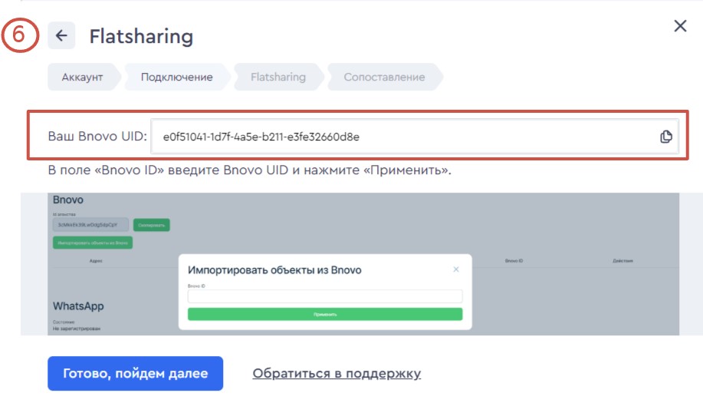
Task: Go to the Аккаунт step
Action: click(82, 77)
